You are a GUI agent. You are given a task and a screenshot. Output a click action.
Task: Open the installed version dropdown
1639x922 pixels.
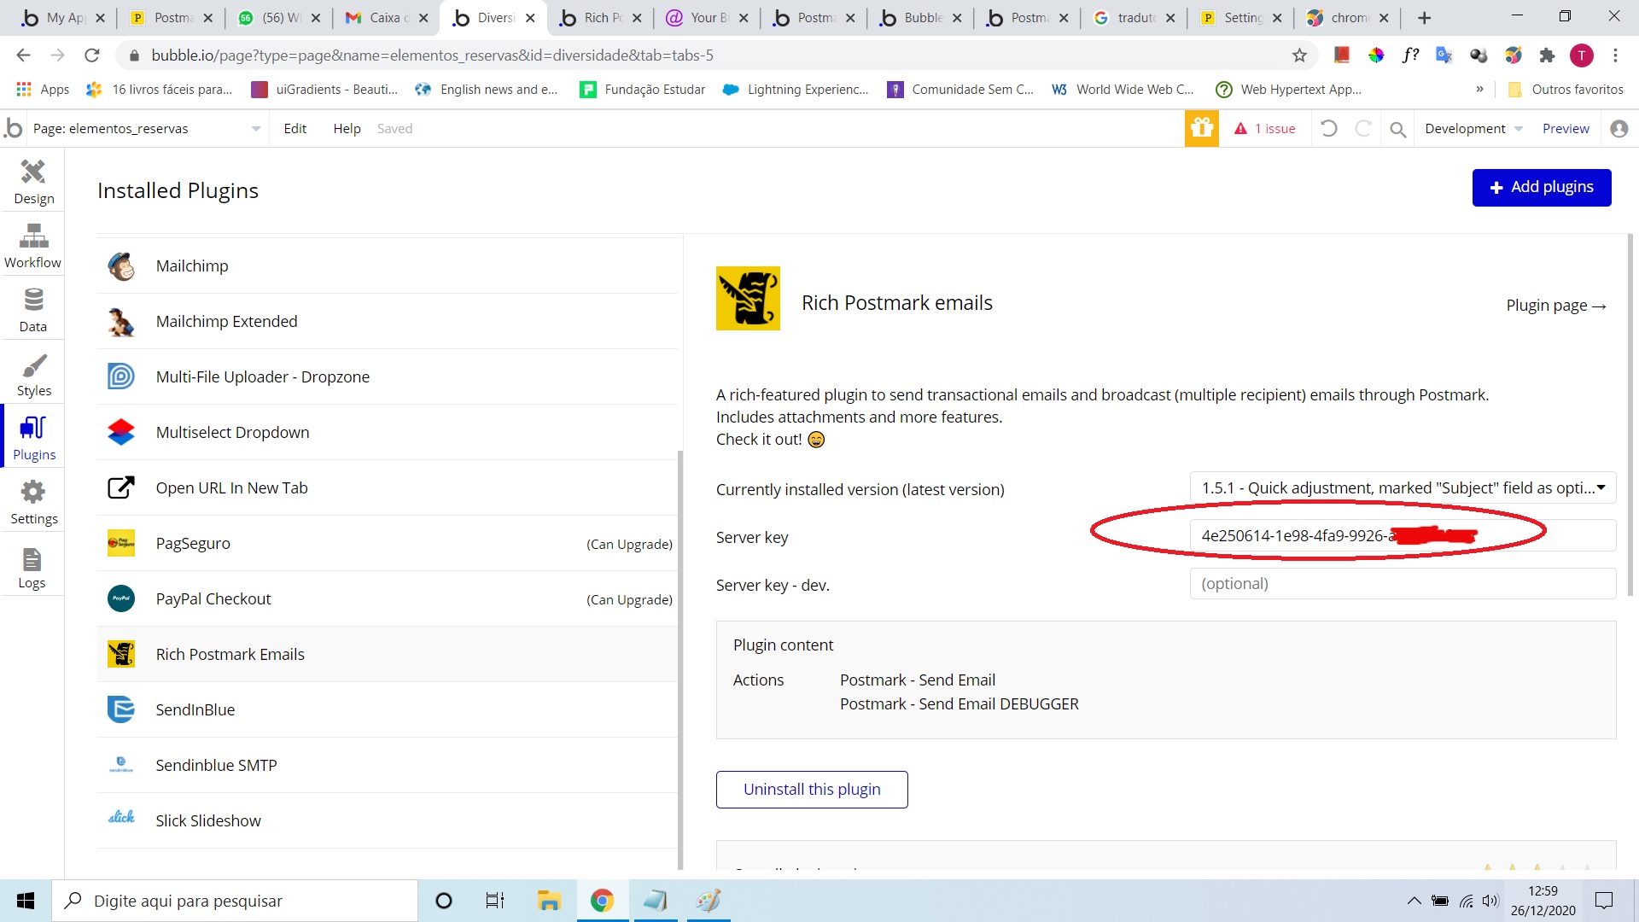pos(1403,487)
